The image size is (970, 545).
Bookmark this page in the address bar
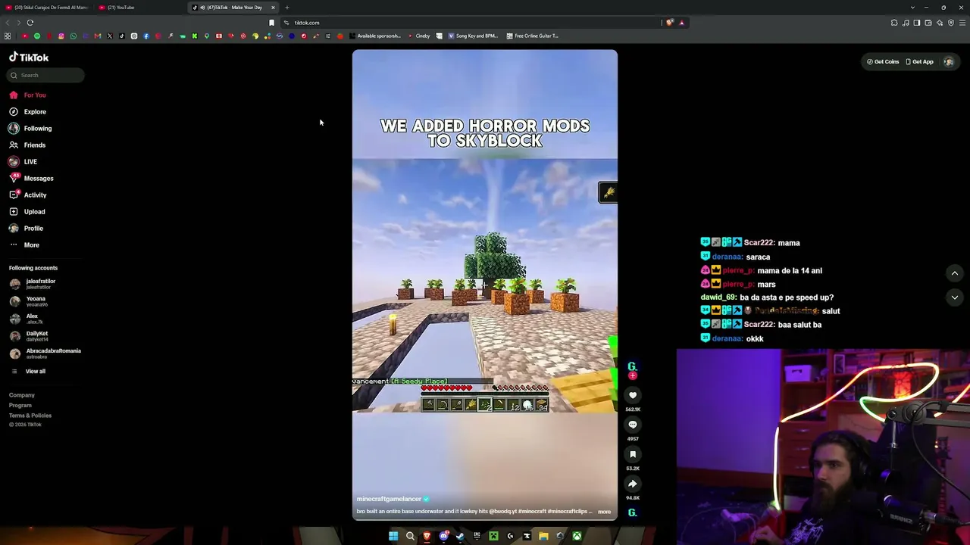271,23
